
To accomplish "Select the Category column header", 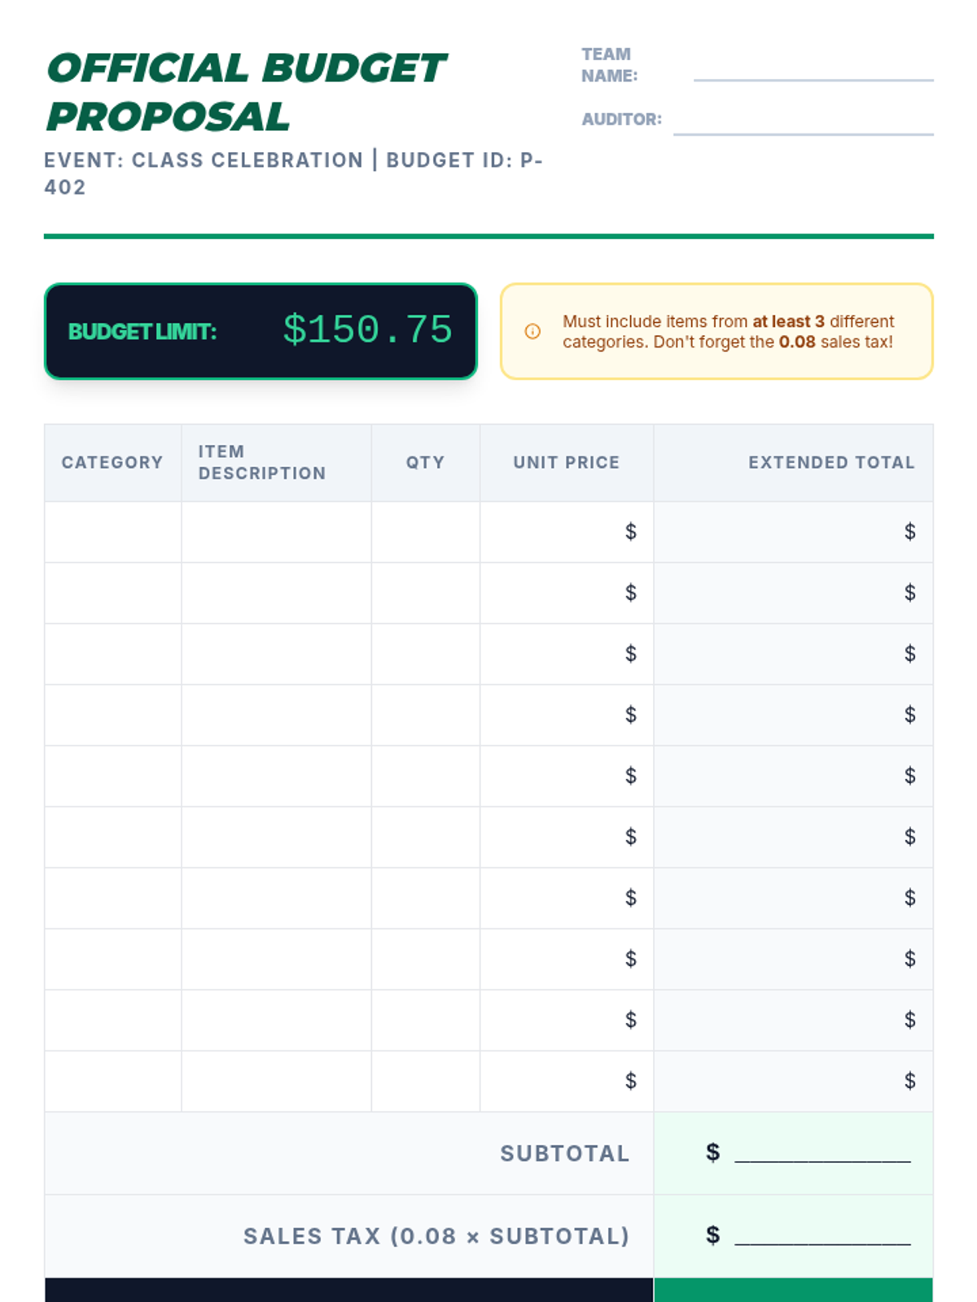I will tap(112, 462).
